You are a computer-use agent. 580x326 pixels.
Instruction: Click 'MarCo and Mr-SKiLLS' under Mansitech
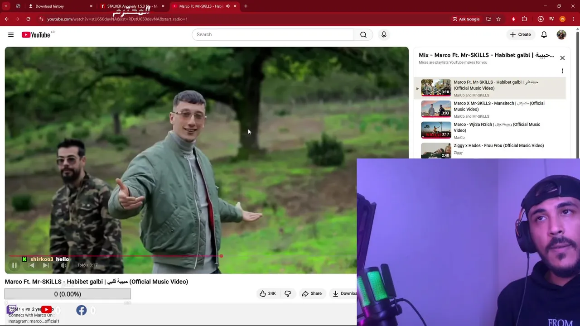point(471,116)
